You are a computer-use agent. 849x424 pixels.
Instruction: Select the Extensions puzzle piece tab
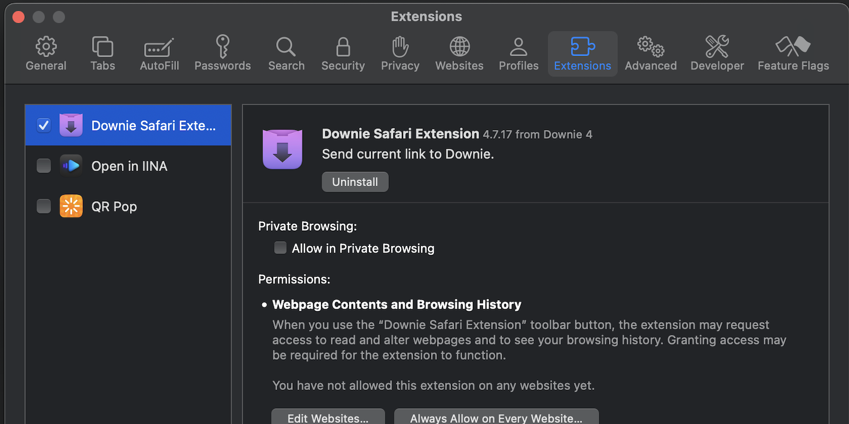click(x=583, y=53)
